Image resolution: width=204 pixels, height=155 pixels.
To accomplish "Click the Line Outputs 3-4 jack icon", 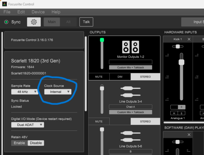I will click(x=131, y=92).
